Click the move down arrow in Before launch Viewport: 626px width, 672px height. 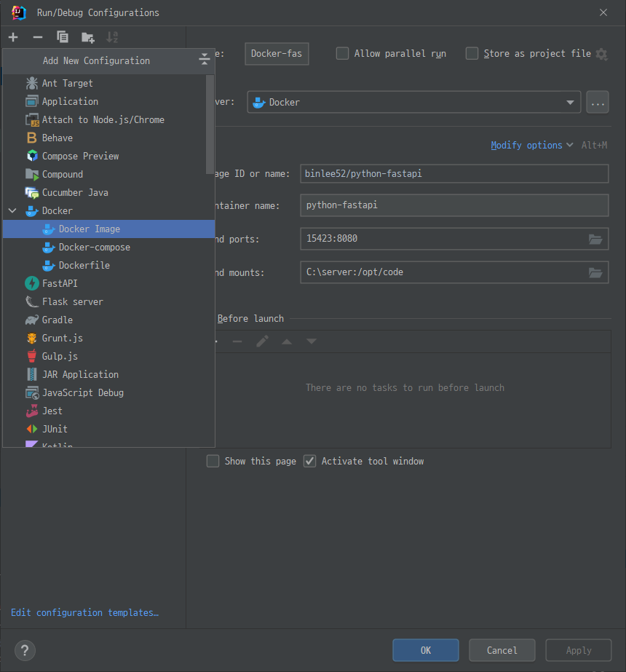click(x=312, y=341)
